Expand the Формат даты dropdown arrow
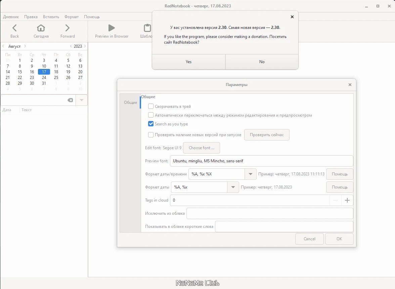This screenshot has width=395, height=289. (233, 187)
